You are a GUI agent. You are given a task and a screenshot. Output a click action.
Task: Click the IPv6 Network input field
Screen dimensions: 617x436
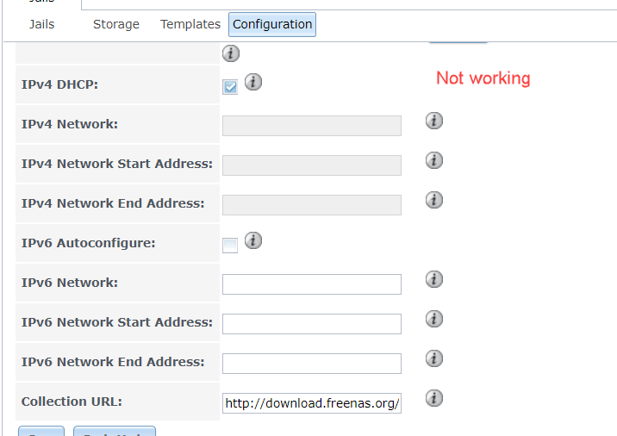312,284
